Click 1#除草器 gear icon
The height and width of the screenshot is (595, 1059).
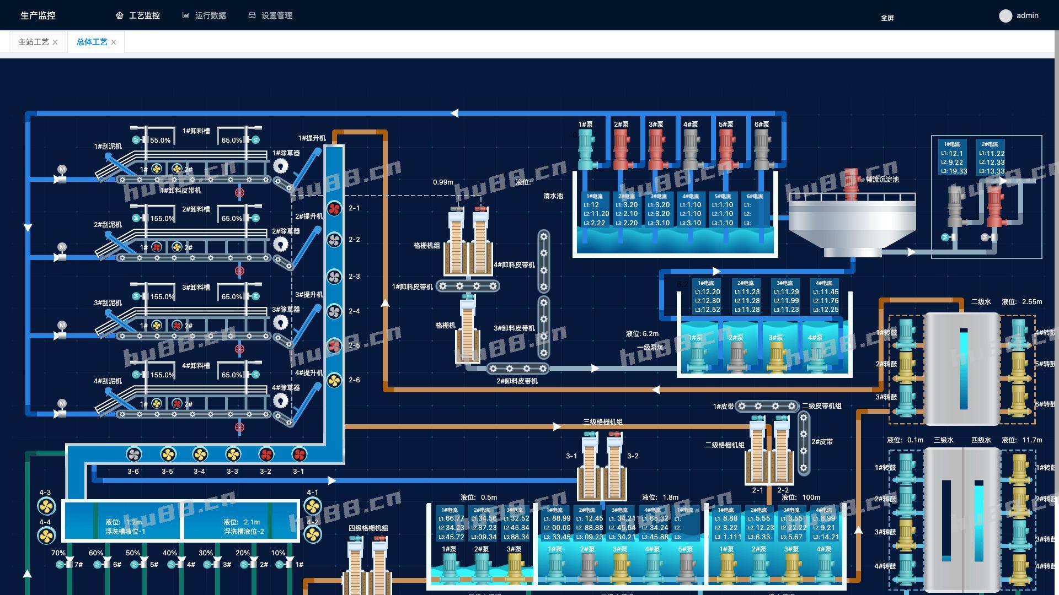pyautogui.click(x=281, y=166)
